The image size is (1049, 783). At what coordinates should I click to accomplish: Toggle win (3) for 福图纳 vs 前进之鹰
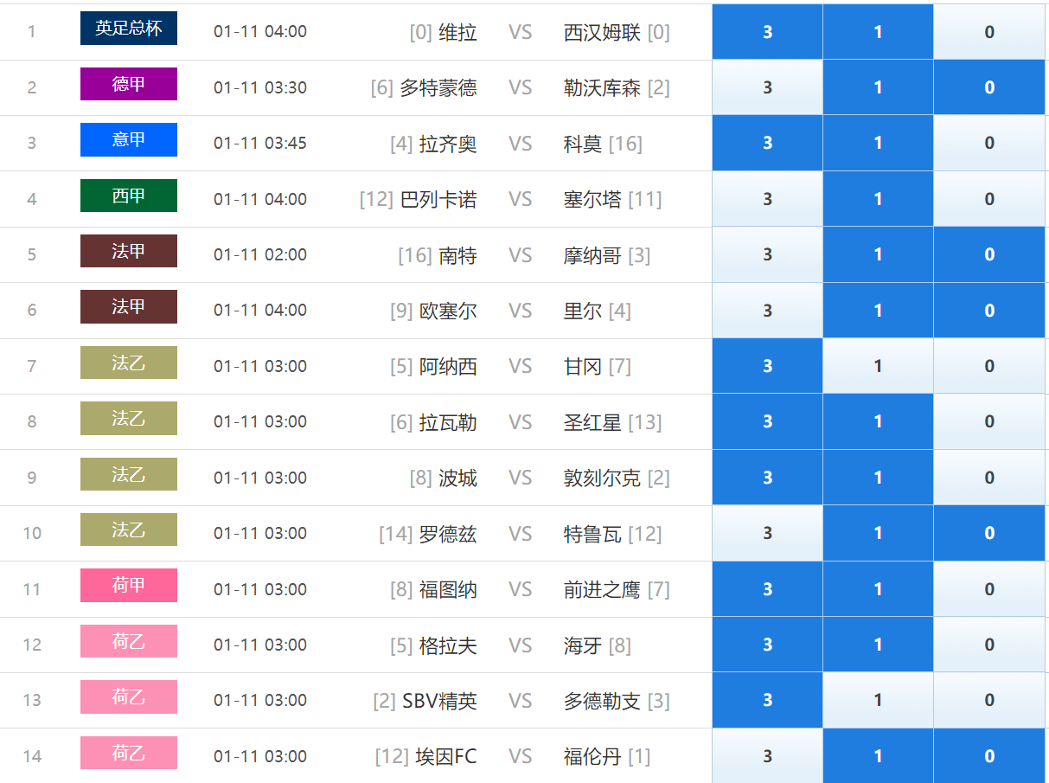[767, 589]
